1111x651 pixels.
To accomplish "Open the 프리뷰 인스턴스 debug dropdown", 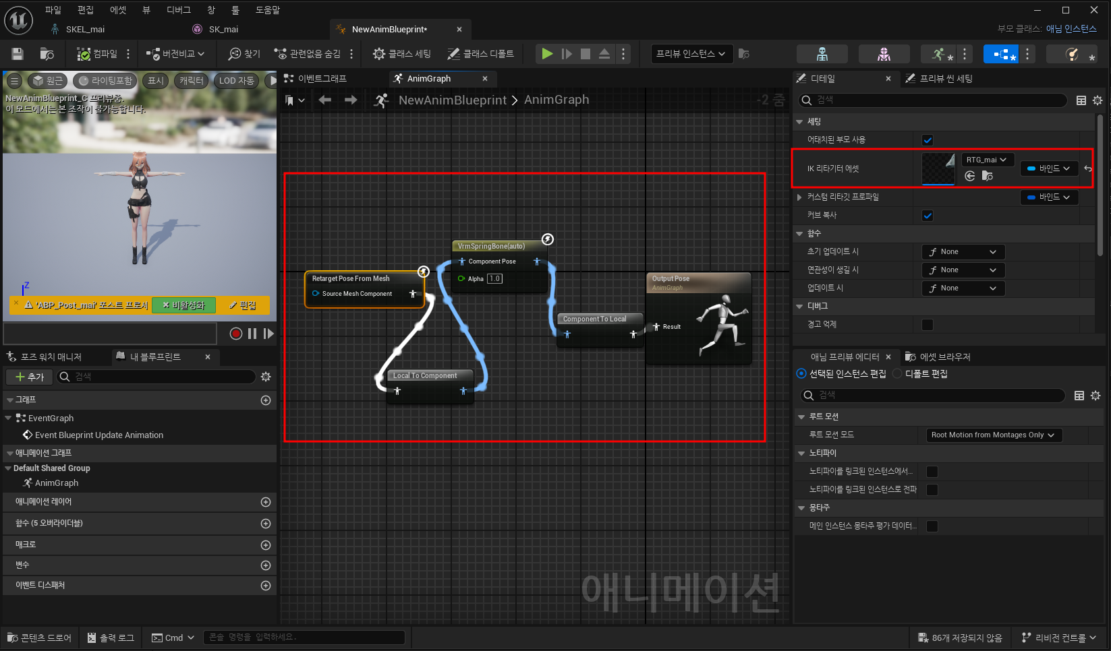I will coord(691,54).
